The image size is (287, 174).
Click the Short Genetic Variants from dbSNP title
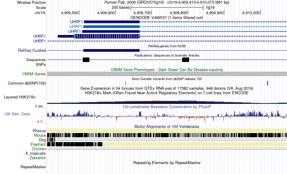click(x=167, y=79)
